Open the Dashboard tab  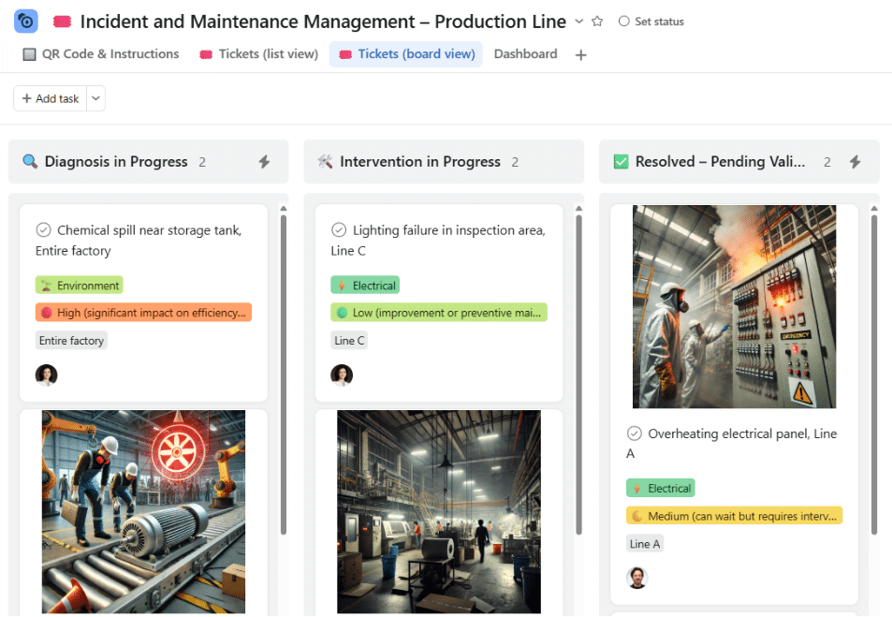[x=525, y=54]
